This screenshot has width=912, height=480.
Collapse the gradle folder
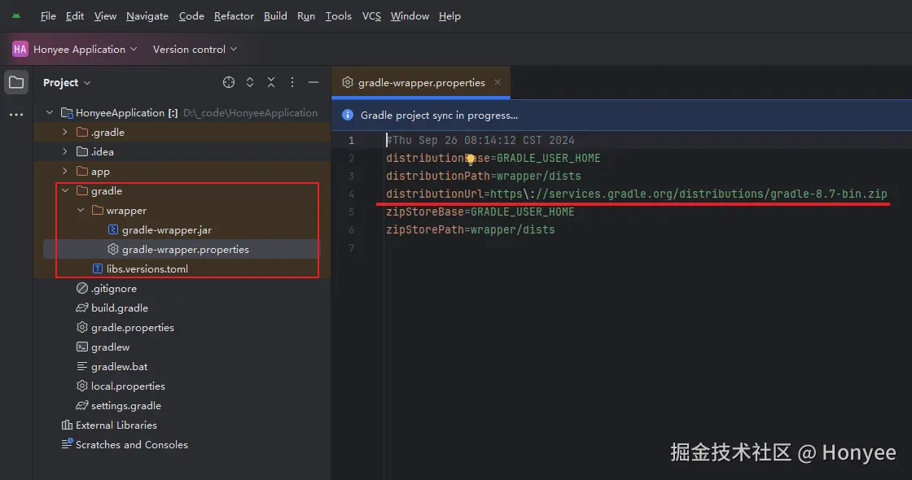(65, 190)
